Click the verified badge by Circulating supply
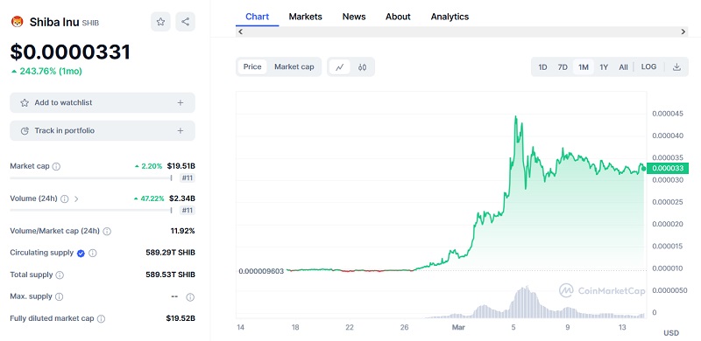The width and height of the screenshot is (701, 341). click(x=81, y=253)
